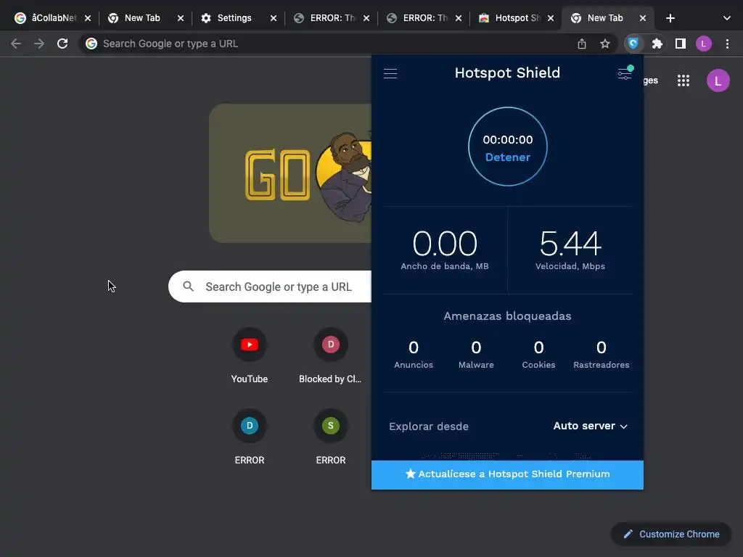
Task: Open the YouTube shortcut
Action: click(x=250, y=355)
